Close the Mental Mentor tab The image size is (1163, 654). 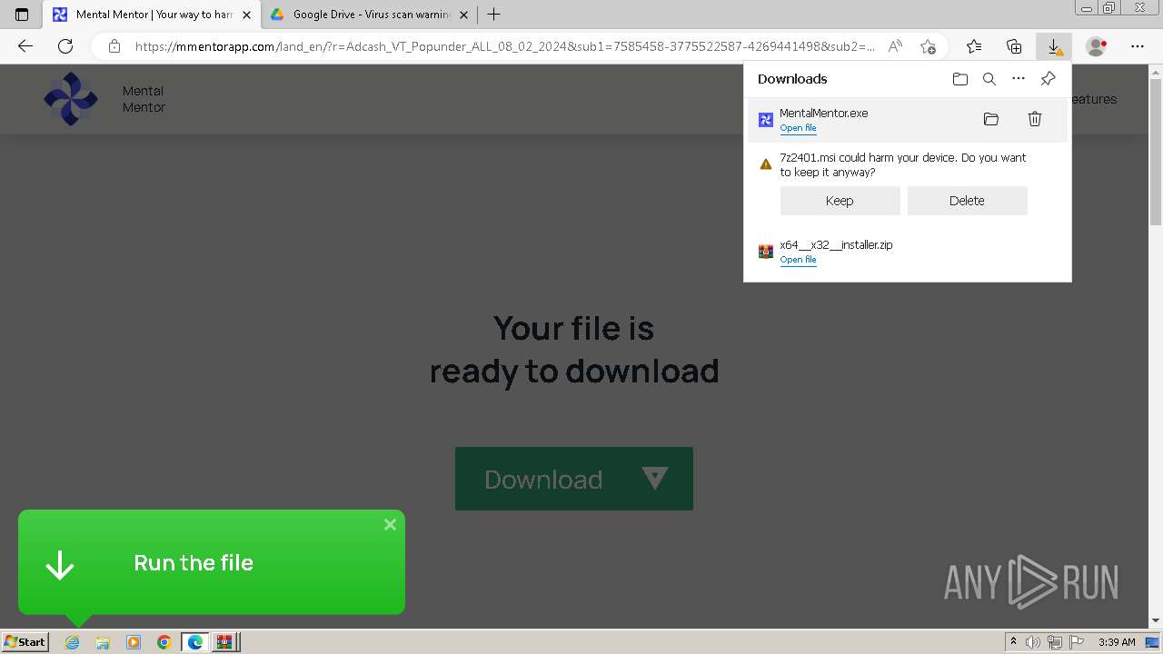click(246, 15)
